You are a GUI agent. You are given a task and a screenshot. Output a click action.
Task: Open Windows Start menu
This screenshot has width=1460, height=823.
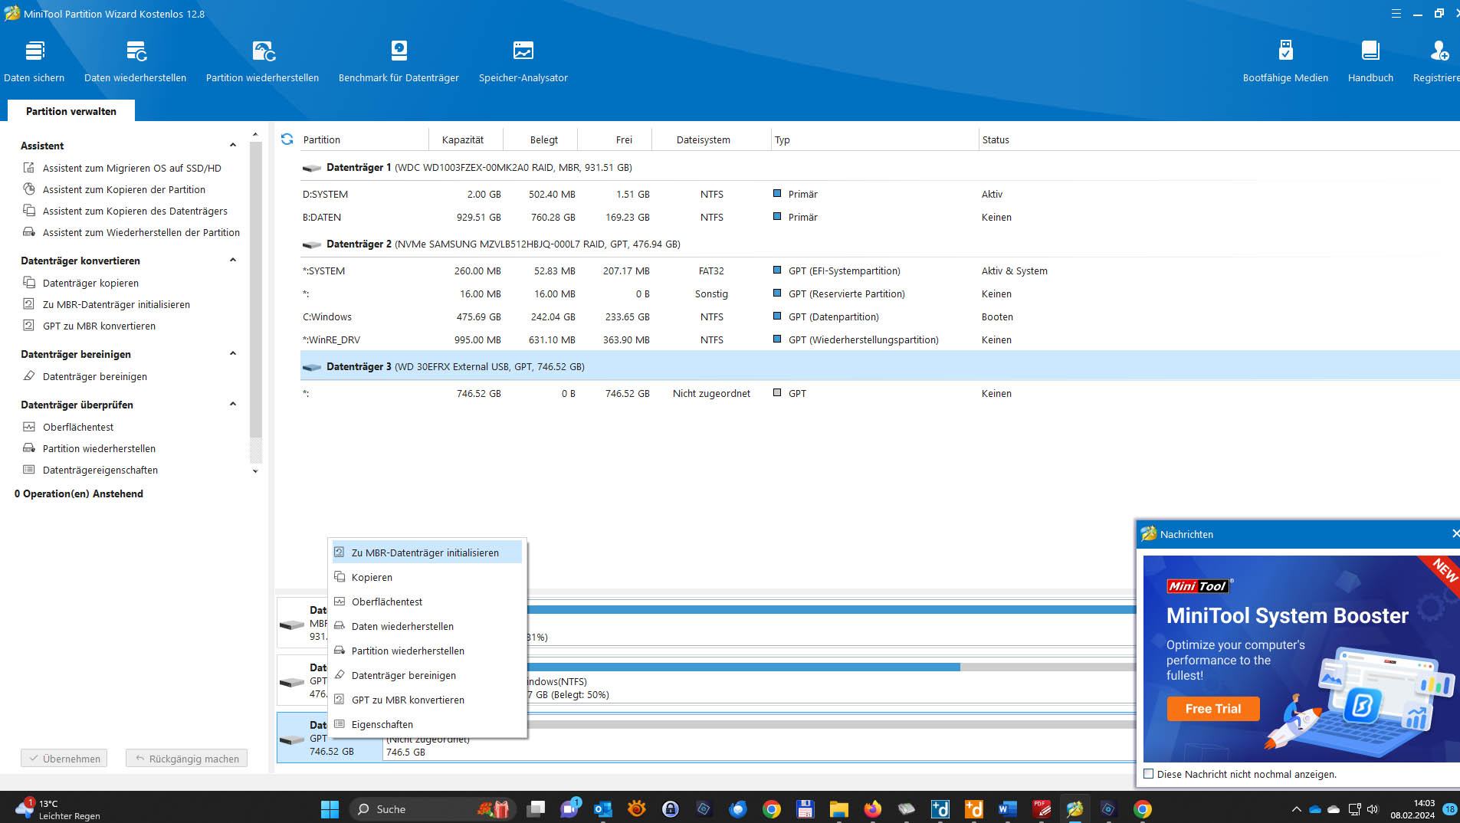(330, 808)
